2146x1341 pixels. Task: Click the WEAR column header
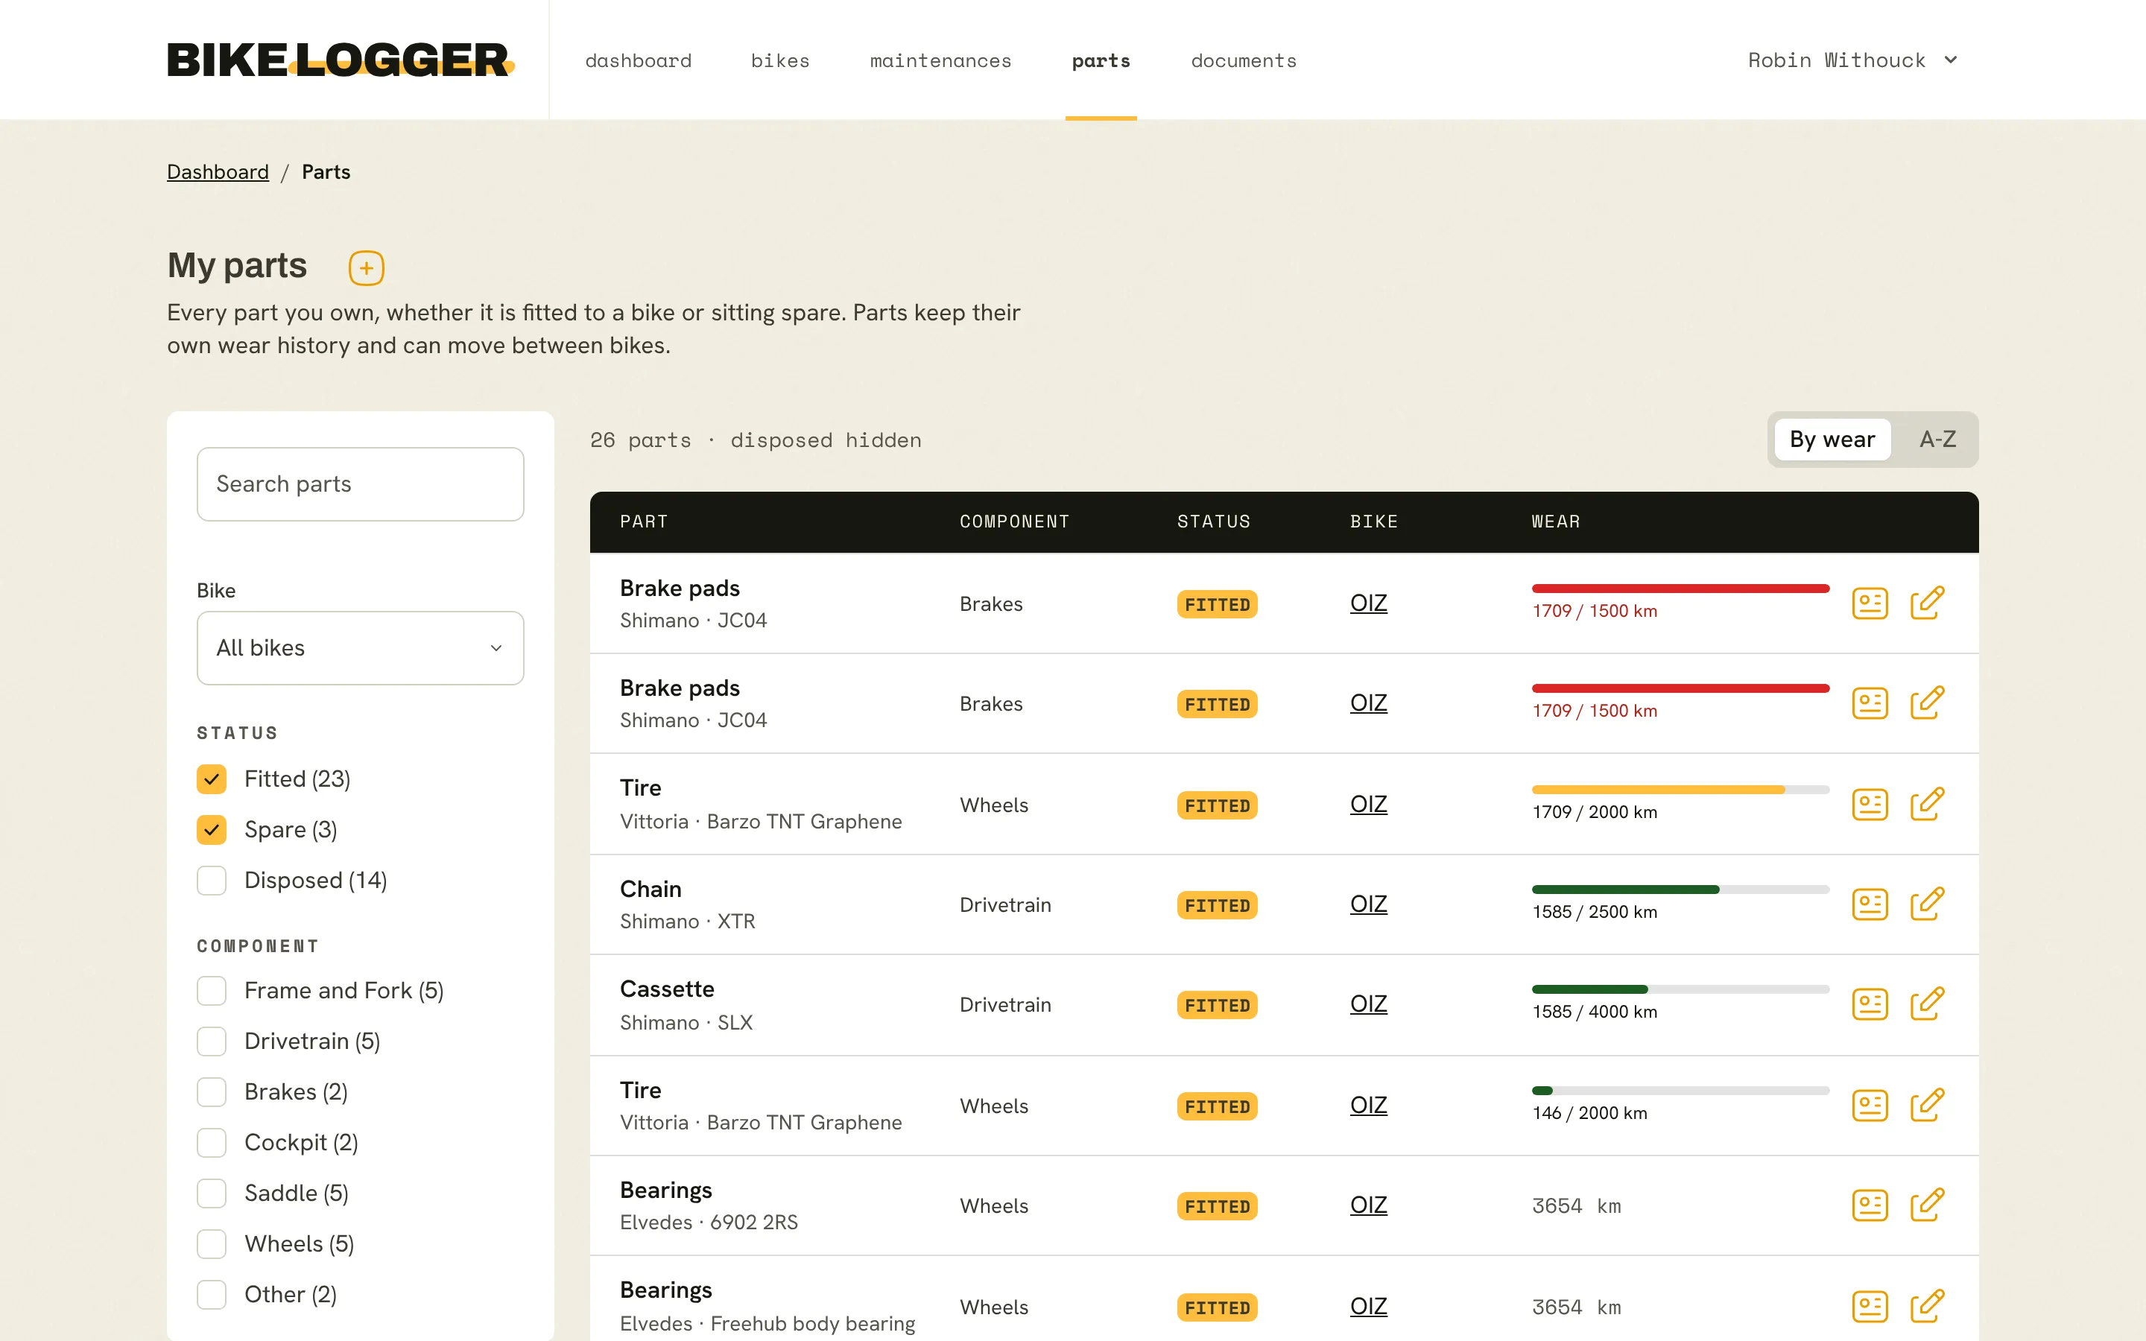[1555, 521]
